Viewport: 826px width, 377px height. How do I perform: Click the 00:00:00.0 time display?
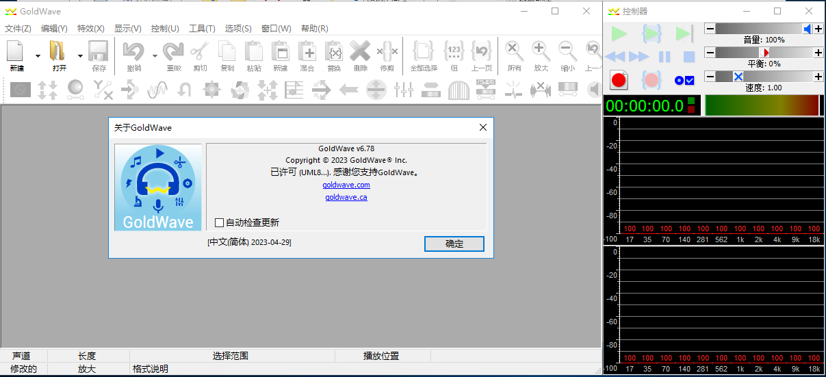[x=645, y=105]
